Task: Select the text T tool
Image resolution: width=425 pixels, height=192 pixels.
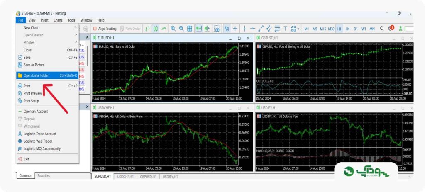Action: (x=286, y=29)
